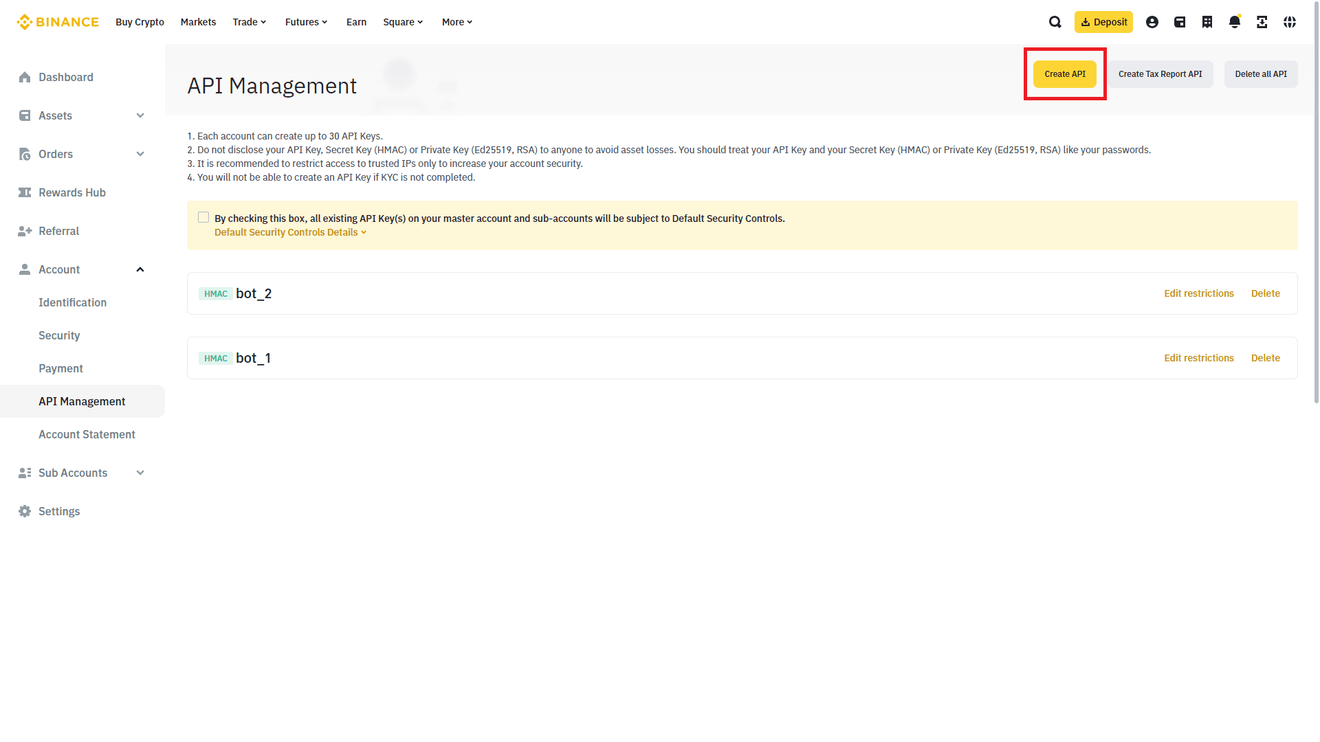This screenshot has height=742, width=1320.
Task: Open the bot_2 API key row
Action: pyautogui.click(x=742, y=293)
